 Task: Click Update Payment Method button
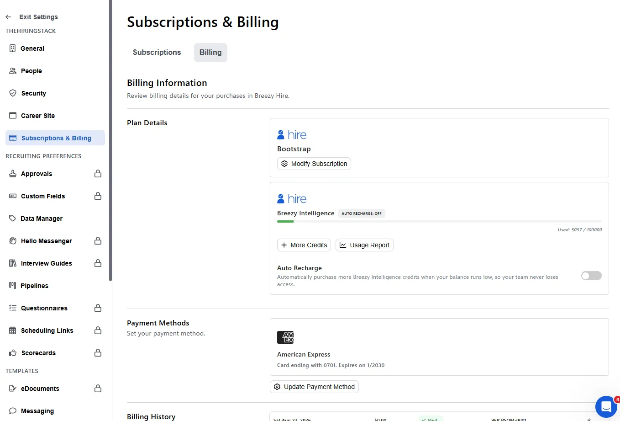point(314,387)
